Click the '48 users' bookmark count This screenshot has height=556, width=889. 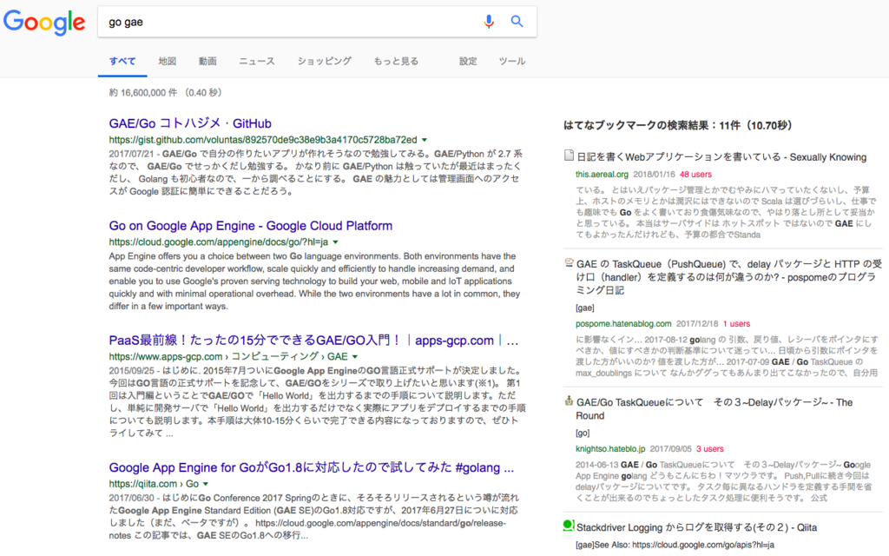click(x=695, y=174)
